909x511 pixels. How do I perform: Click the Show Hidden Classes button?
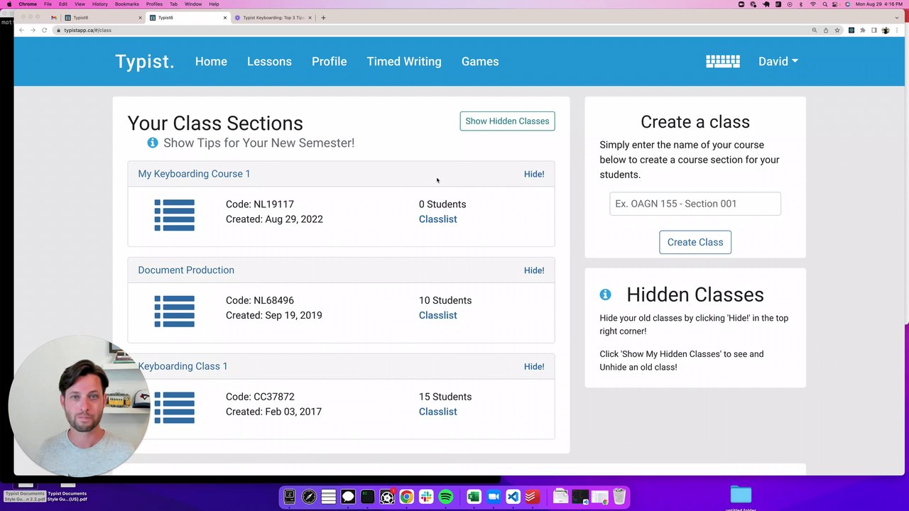[x=507, y=121]
